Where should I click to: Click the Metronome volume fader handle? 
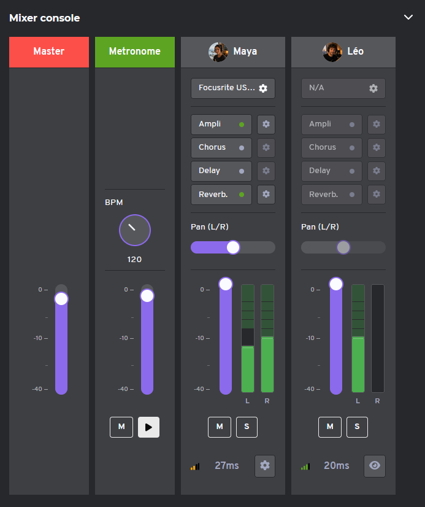[x=147, y=295]
